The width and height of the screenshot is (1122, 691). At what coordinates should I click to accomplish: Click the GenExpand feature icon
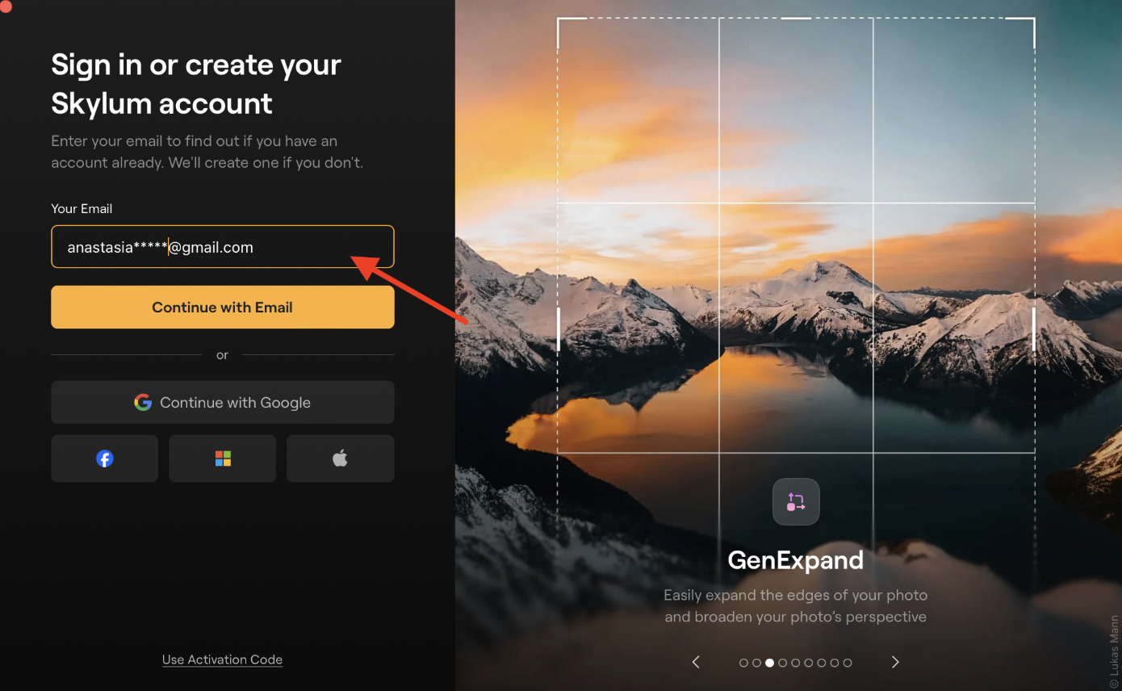[796, 502]
